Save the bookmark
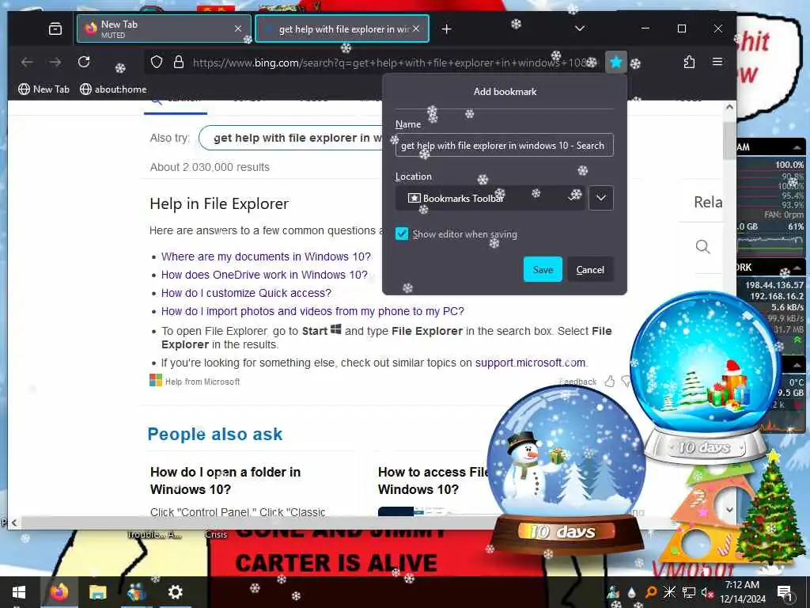810x608 pixels. 543,269
